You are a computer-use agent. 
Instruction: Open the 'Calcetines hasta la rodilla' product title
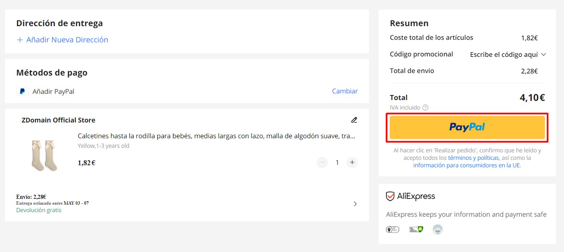click(216, 136)
